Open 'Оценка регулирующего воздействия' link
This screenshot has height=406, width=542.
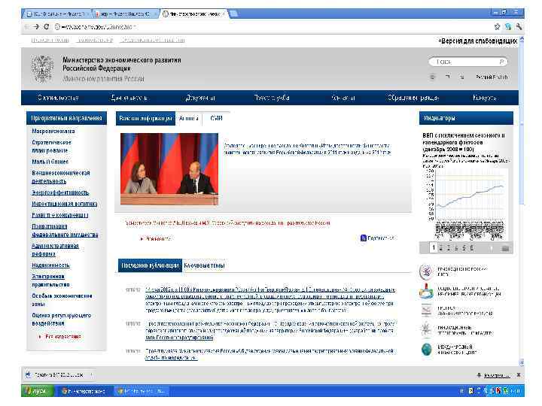[x=61, y=320]
